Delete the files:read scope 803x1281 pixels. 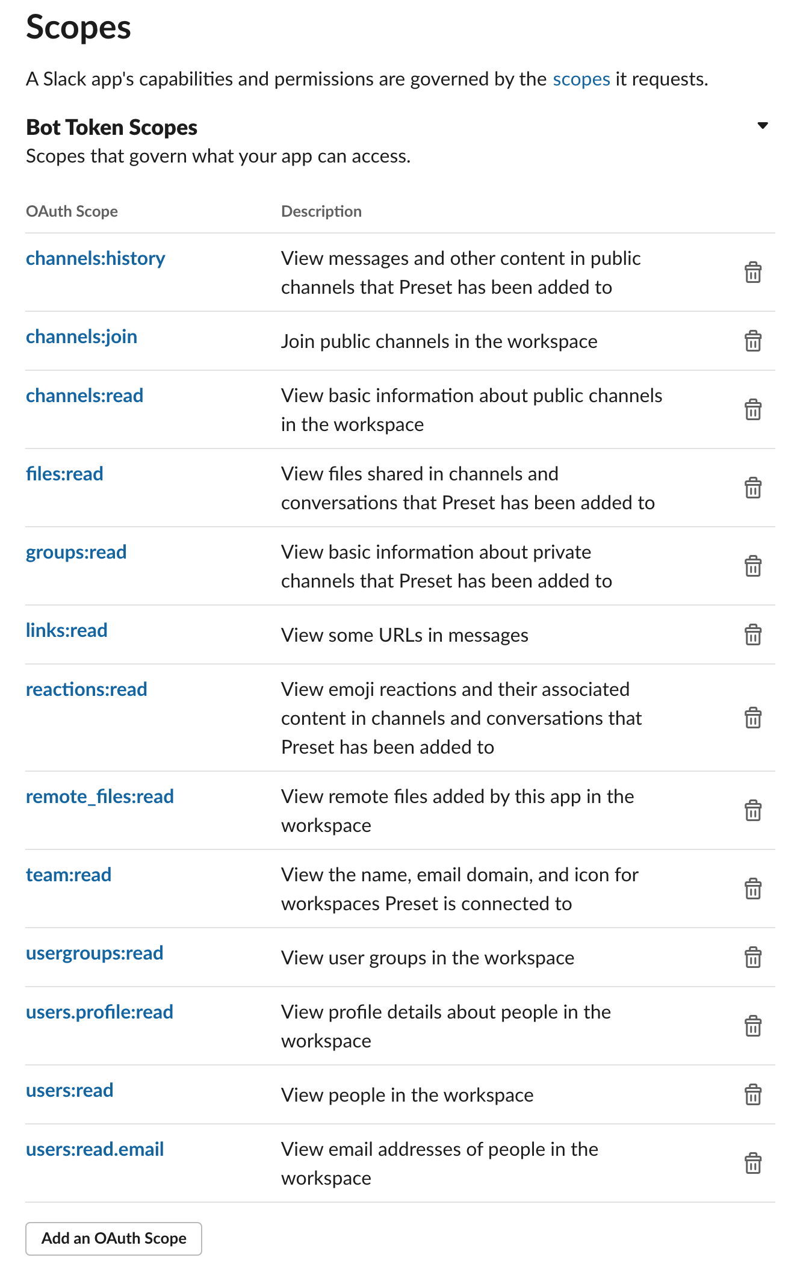(753, 488)
